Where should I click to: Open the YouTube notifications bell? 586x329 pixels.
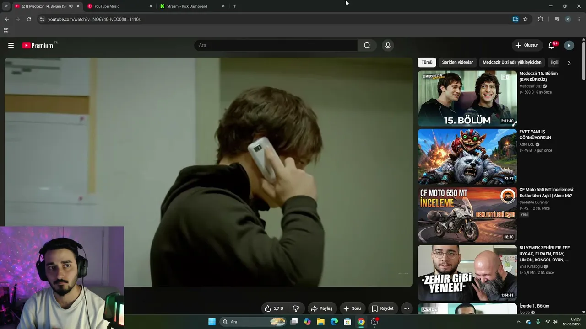coord(552,45)
